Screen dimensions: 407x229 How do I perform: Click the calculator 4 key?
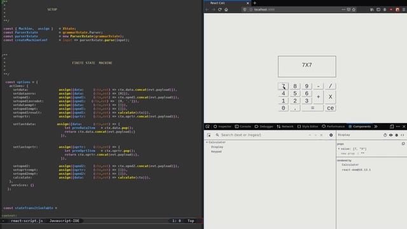pyautogui.click(x=283, y=94)
